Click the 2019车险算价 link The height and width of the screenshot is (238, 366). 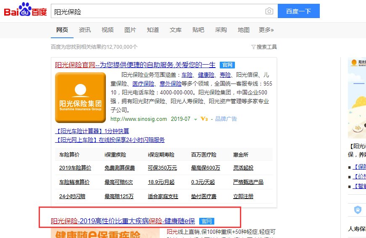[x=75, y=168]
